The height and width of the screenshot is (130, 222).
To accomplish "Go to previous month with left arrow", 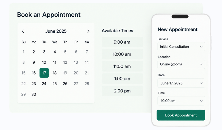I will point(23,31).
